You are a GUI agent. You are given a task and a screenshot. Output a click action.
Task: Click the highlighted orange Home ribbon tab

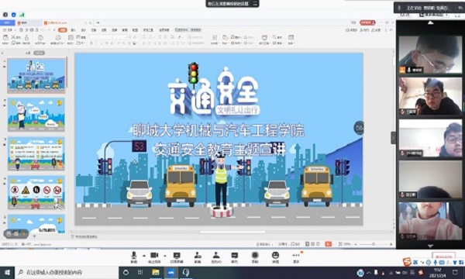click(63, 30)
